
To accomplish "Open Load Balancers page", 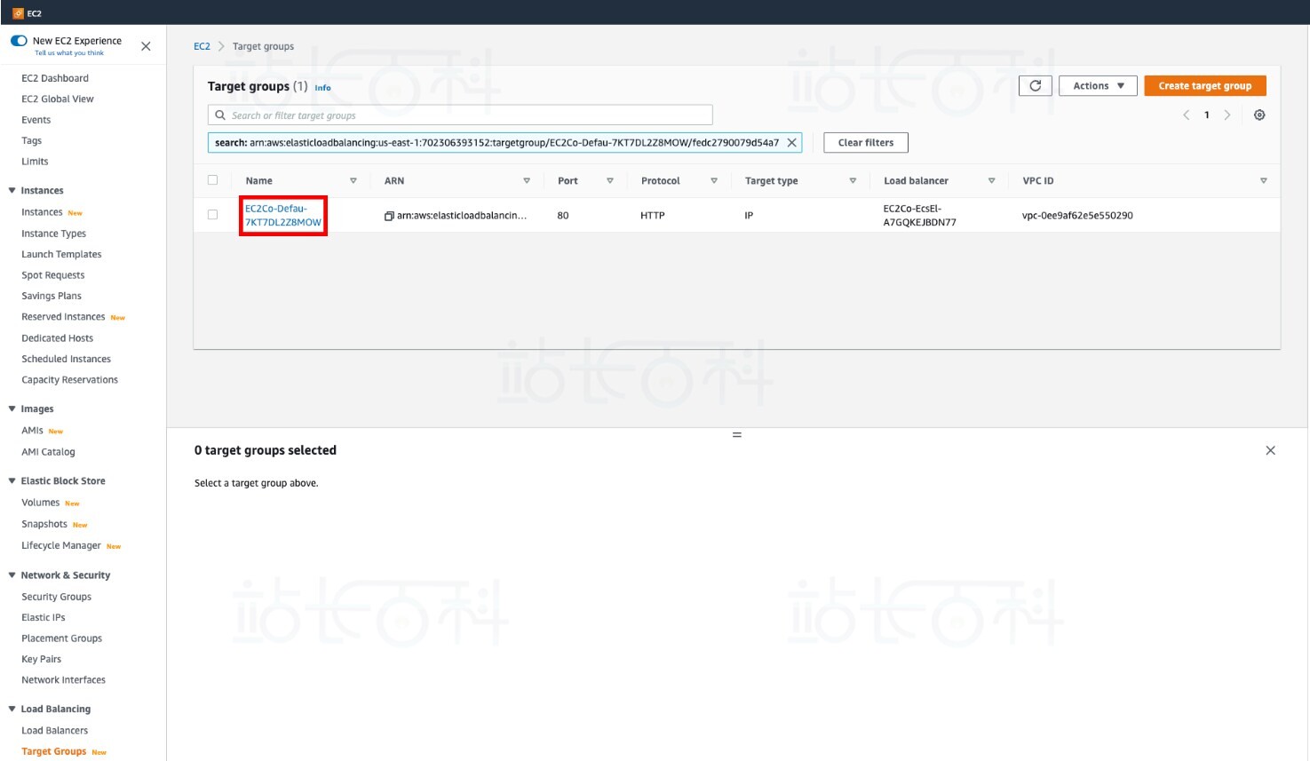I will pos(55,731).
